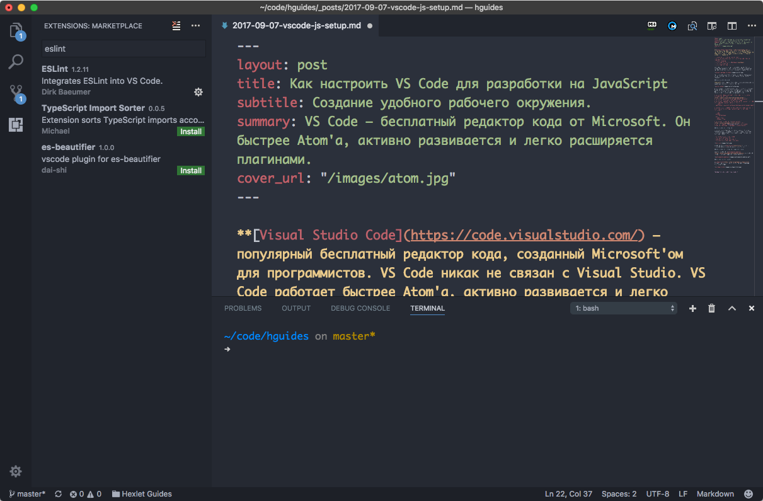The image size is (763, 501).
Task: Open the Explorer view
Action: (15, 30)
